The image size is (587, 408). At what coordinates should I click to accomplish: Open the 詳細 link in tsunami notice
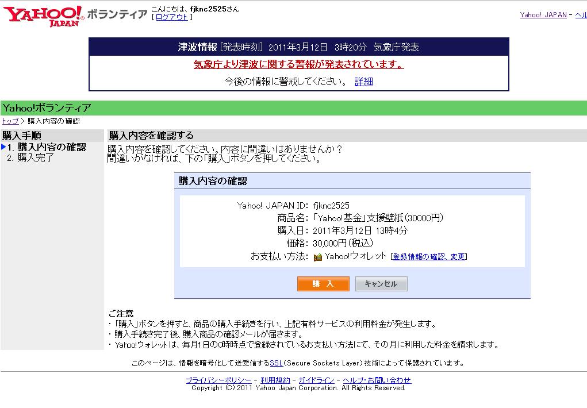pyautogui.click(x=364, y=82)
